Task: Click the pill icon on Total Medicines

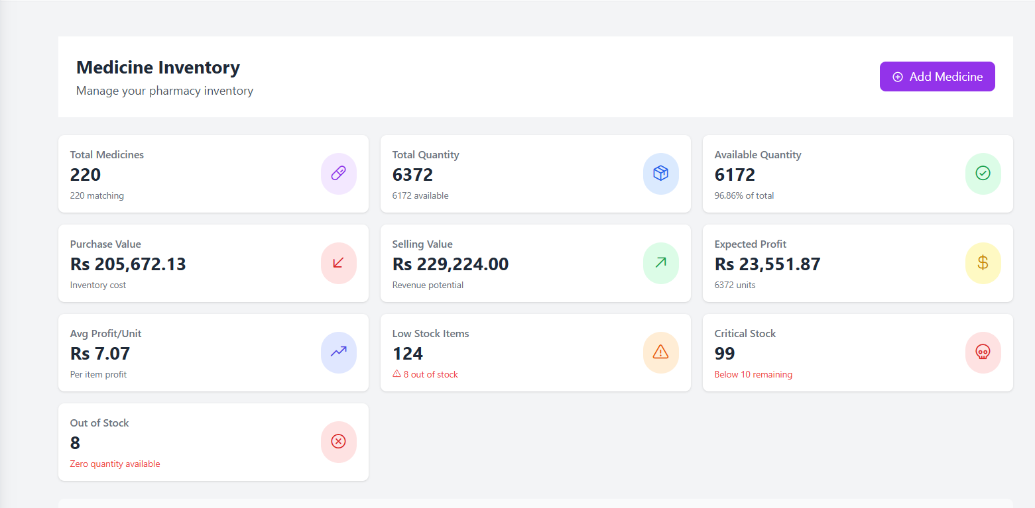Action: [x=338, y=174]
